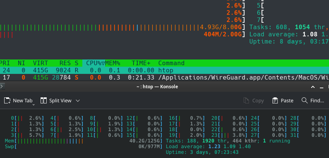
Task: Click the 404M/2.00G swap meter
Action: coord(123,34)
